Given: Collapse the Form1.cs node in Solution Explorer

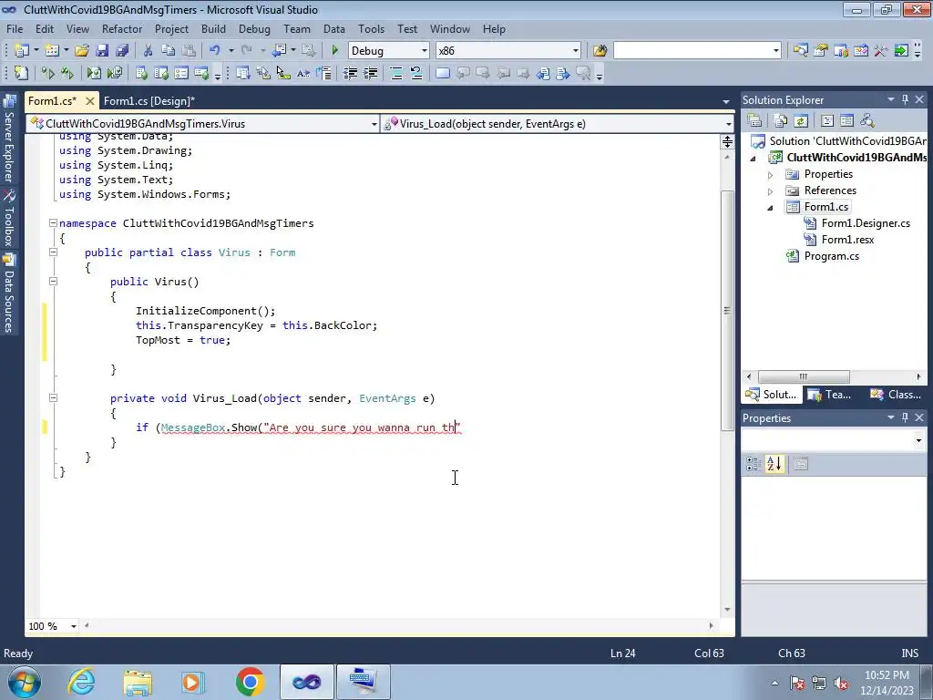Looking at the screenshot, I should tap(770, 208).
